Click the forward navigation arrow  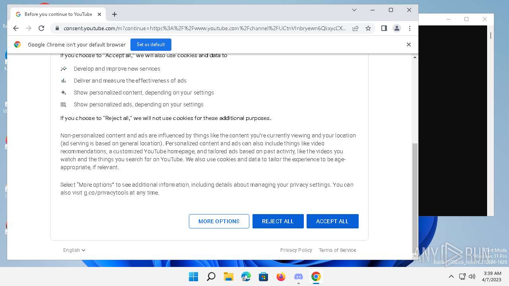click(29, 28)
